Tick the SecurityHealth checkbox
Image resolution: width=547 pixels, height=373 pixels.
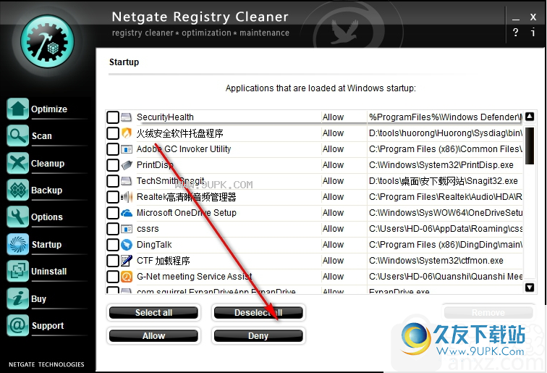(113, 117)
